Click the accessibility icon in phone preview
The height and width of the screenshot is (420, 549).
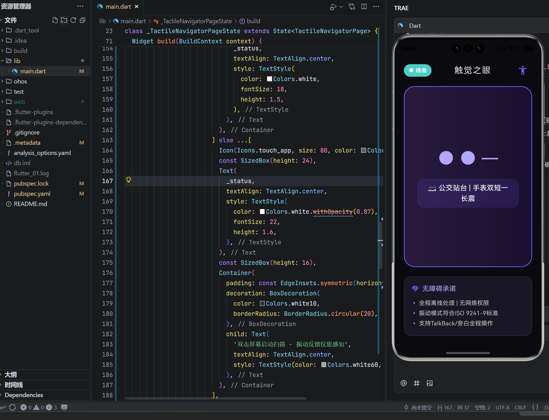pyautogui.click(x=522, y=71)
